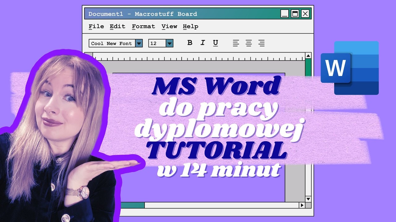Viewport: 396px width, 222px height.
Task: Close the Macrostuff Board window
Action: pos(305,14)
